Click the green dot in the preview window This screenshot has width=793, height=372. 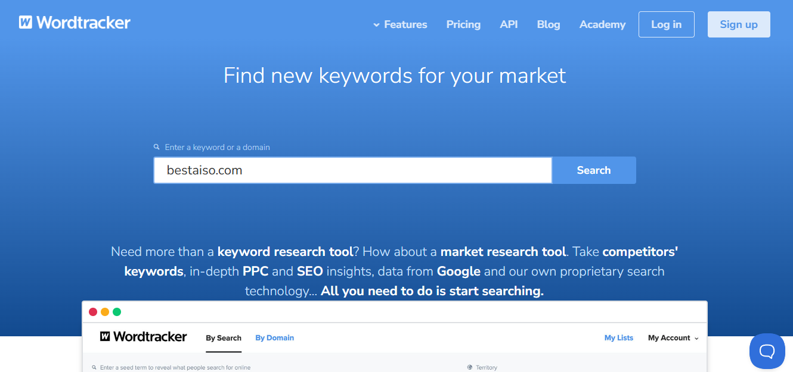click(x=117, y=312)
